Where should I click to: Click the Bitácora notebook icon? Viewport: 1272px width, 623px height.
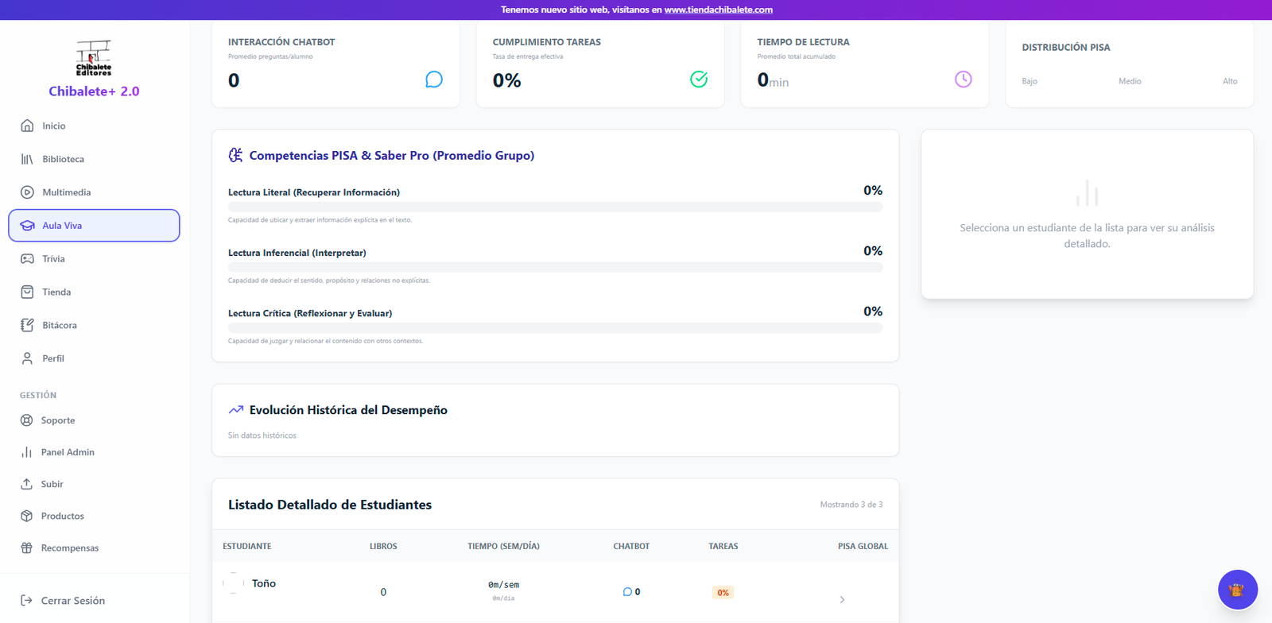point(27,325)
